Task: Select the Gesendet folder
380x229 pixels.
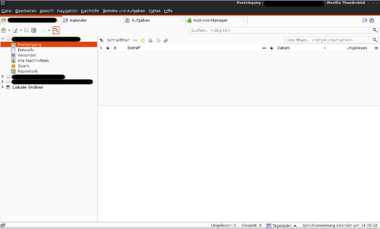Action: 27,55
